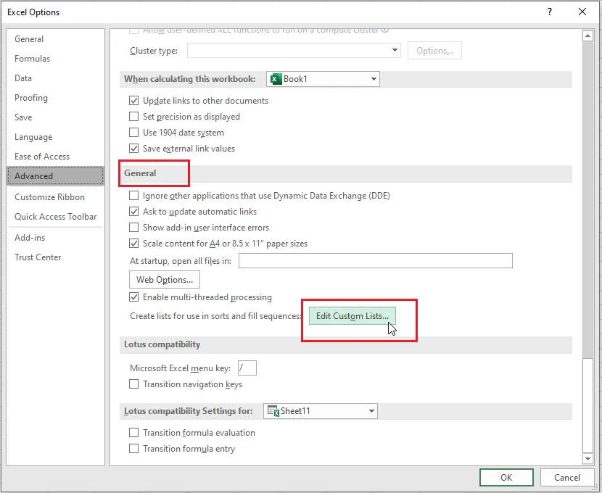
Task: Open the Sheet11 compatibility settings dropdown
Action: [320, 411]
